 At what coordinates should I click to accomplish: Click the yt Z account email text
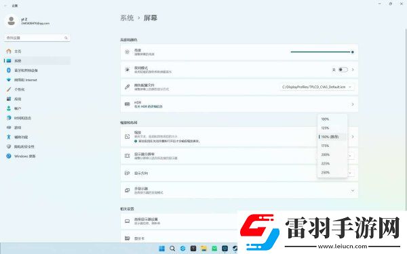[35, 23]
